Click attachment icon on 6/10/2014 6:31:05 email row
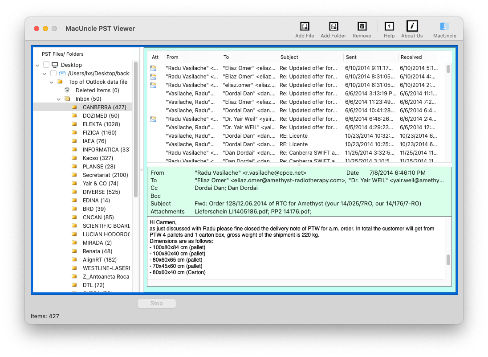488x357 pixels. 153,85
